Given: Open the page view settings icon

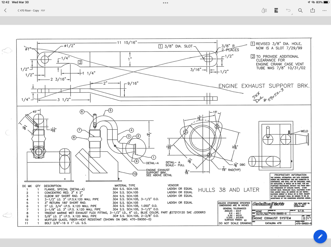Looking at the screenshot, I should pos(276,10).
